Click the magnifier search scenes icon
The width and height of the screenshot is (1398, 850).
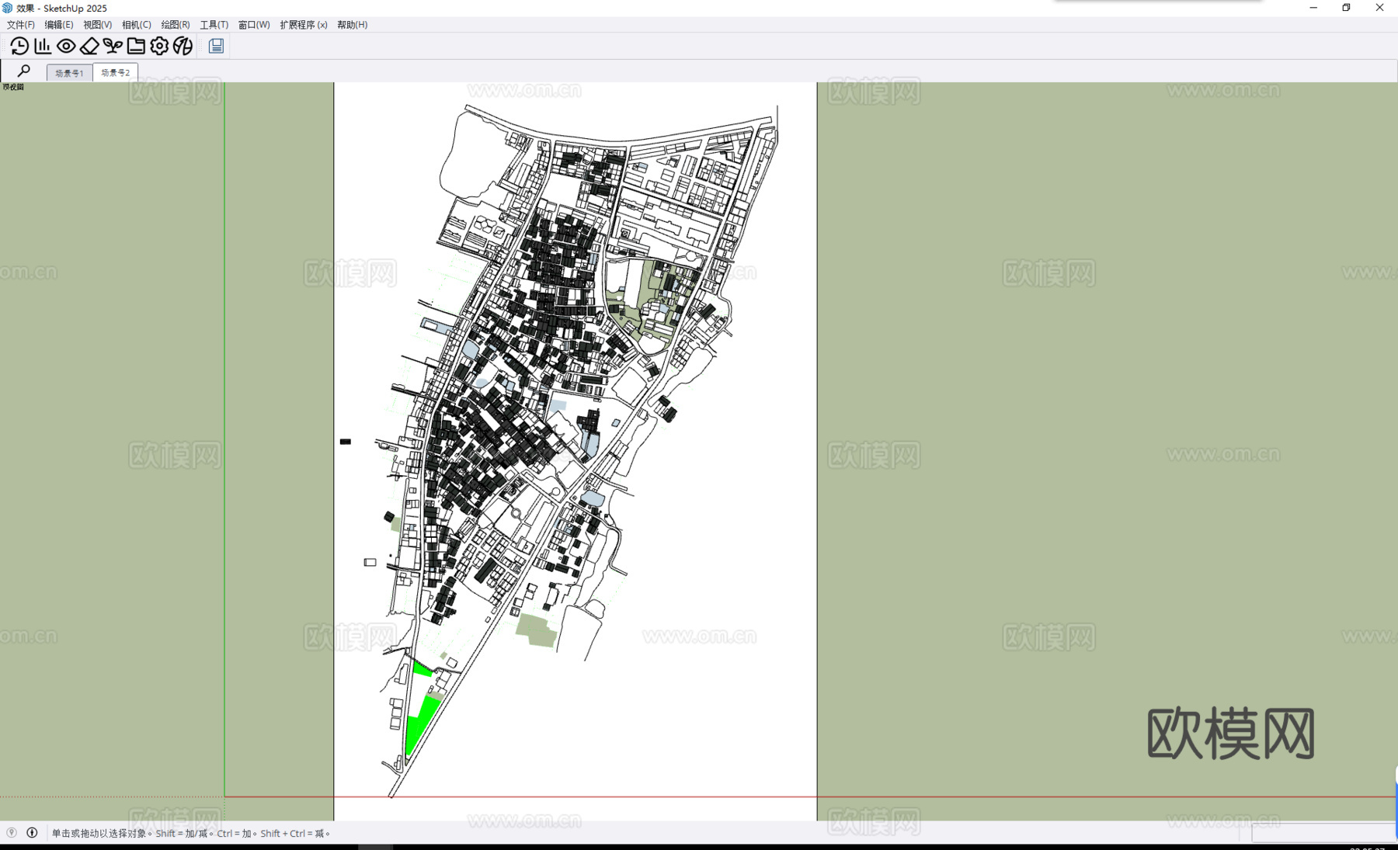[x=24, y=71]
